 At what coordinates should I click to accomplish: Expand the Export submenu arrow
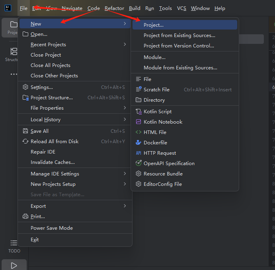pyautogui.click(x=125, y=206)
